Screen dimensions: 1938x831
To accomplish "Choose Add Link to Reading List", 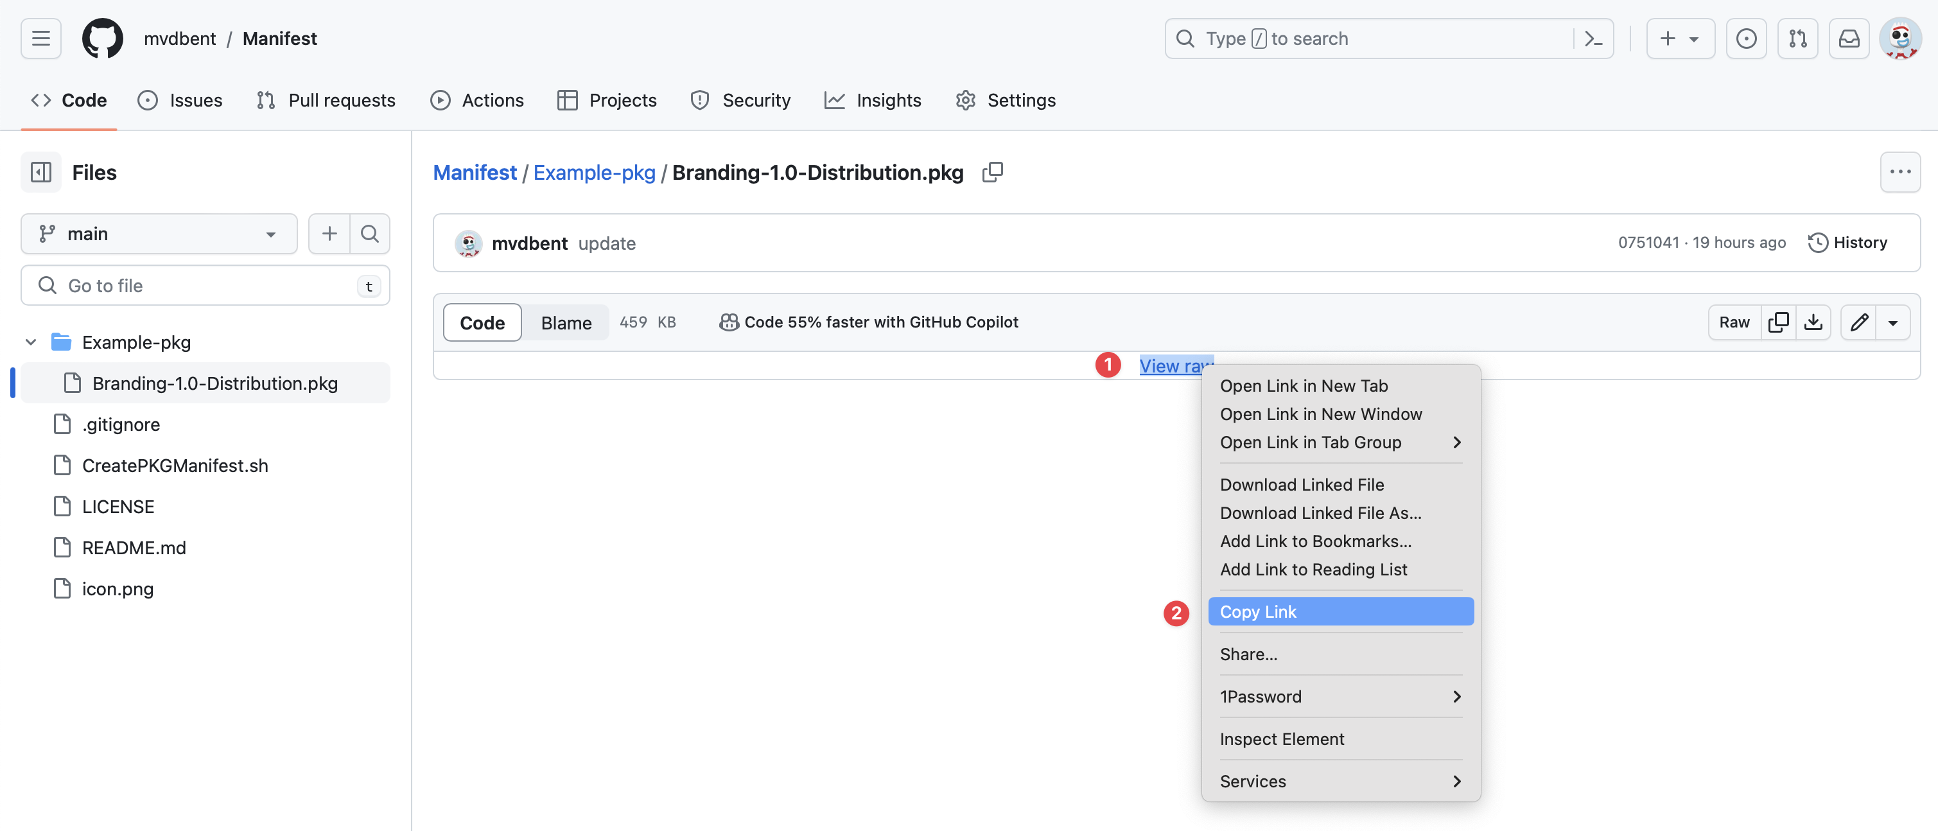I will pos(1341,570).
